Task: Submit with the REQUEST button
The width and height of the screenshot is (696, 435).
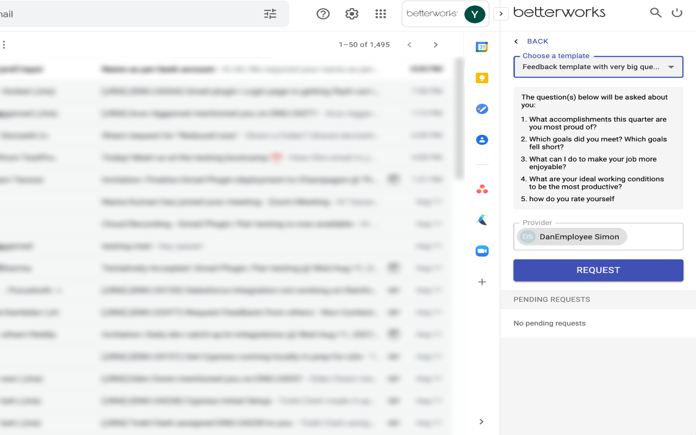Action: 598,270
